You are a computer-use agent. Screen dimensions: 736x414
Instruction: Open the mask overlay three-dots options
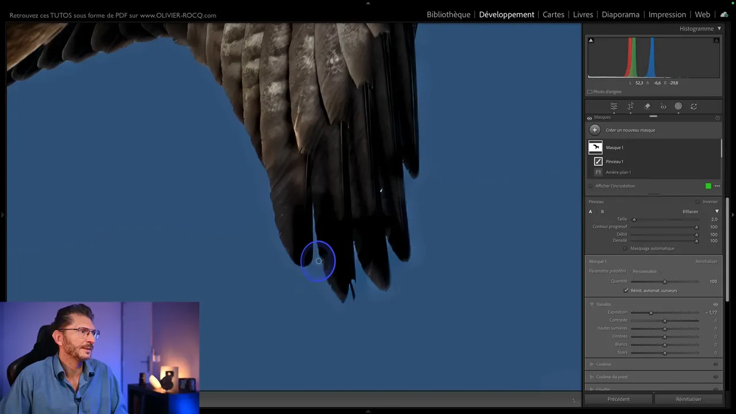[x=717, y=186]
